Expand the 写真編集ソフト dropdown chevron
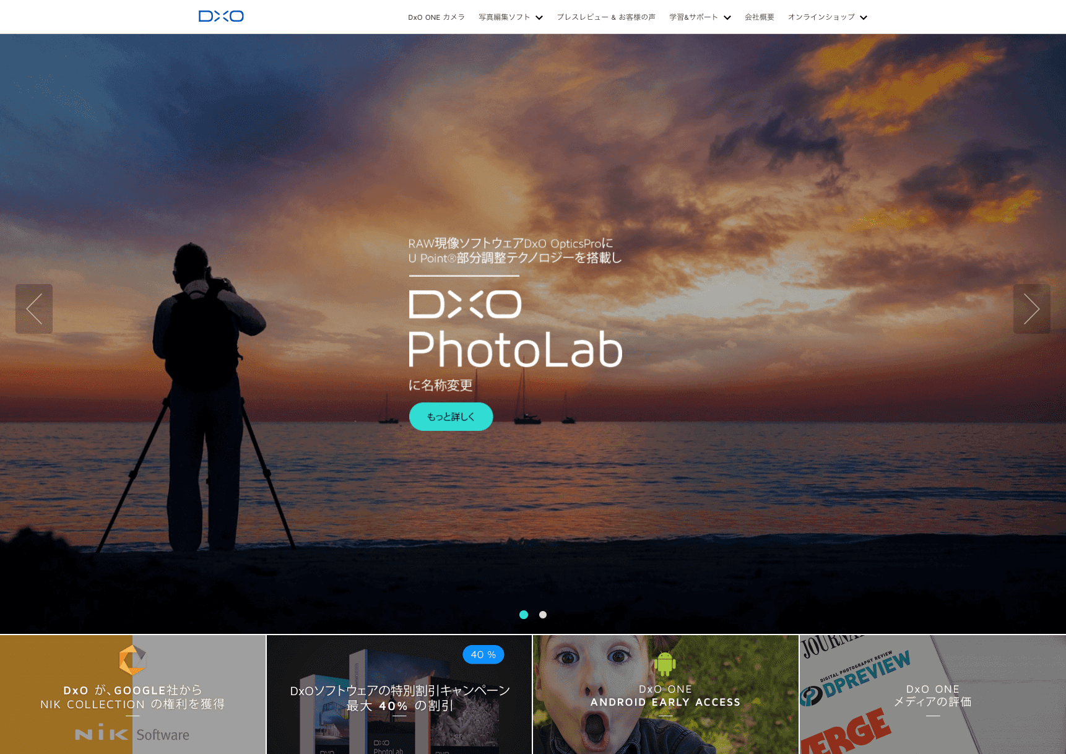The height and width of the screenshot is (754, 1066). (539, 17)
